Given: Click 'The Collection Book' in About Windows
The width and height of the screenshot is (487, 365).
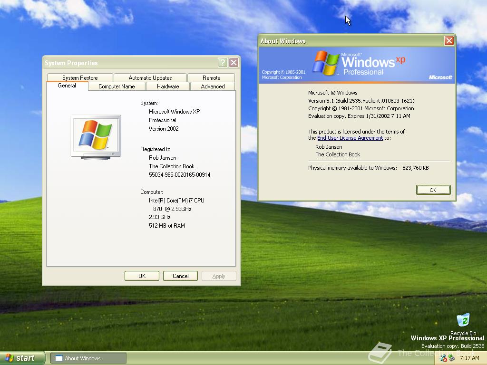Looking at the screenshot, I should coord(338,154).
